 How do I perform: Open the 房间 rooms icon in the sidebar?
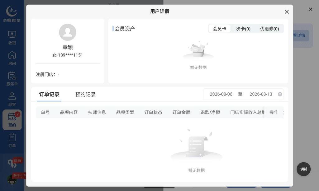(12, 58)
